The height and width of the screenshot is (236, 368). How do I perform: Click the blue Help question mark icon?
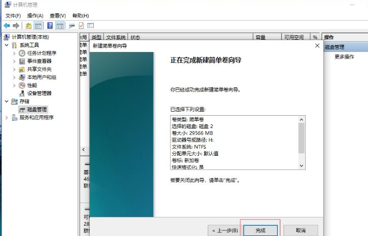50,25
